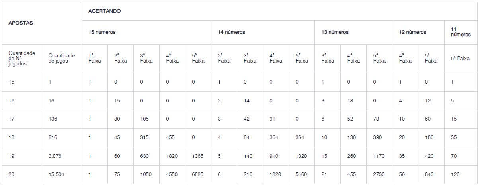Click the cell with value 126
The image size is (480, 186).
(x=455, y=174)
